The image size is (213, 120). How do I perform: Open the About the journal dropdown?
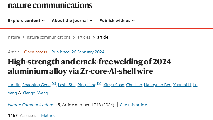tap(72, 21)
